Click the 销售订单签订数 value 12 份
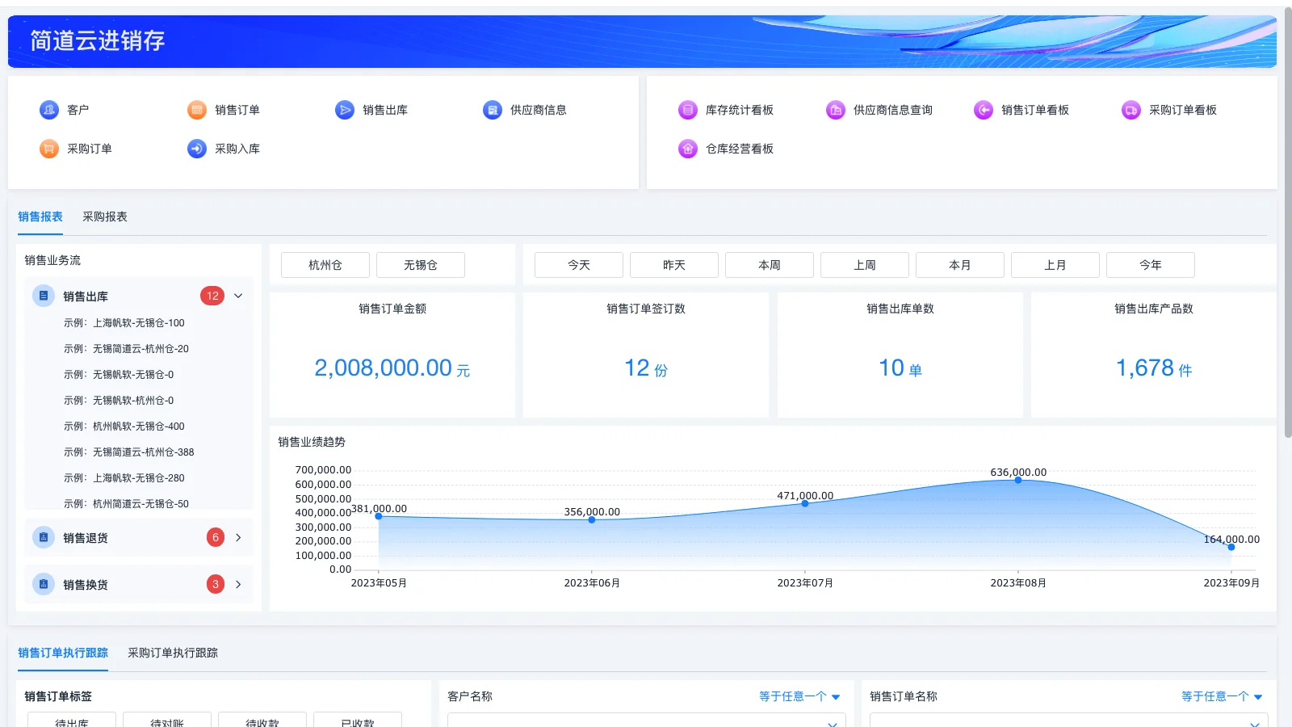Screen dimensions: 1292x727 (x=646, y=368)
